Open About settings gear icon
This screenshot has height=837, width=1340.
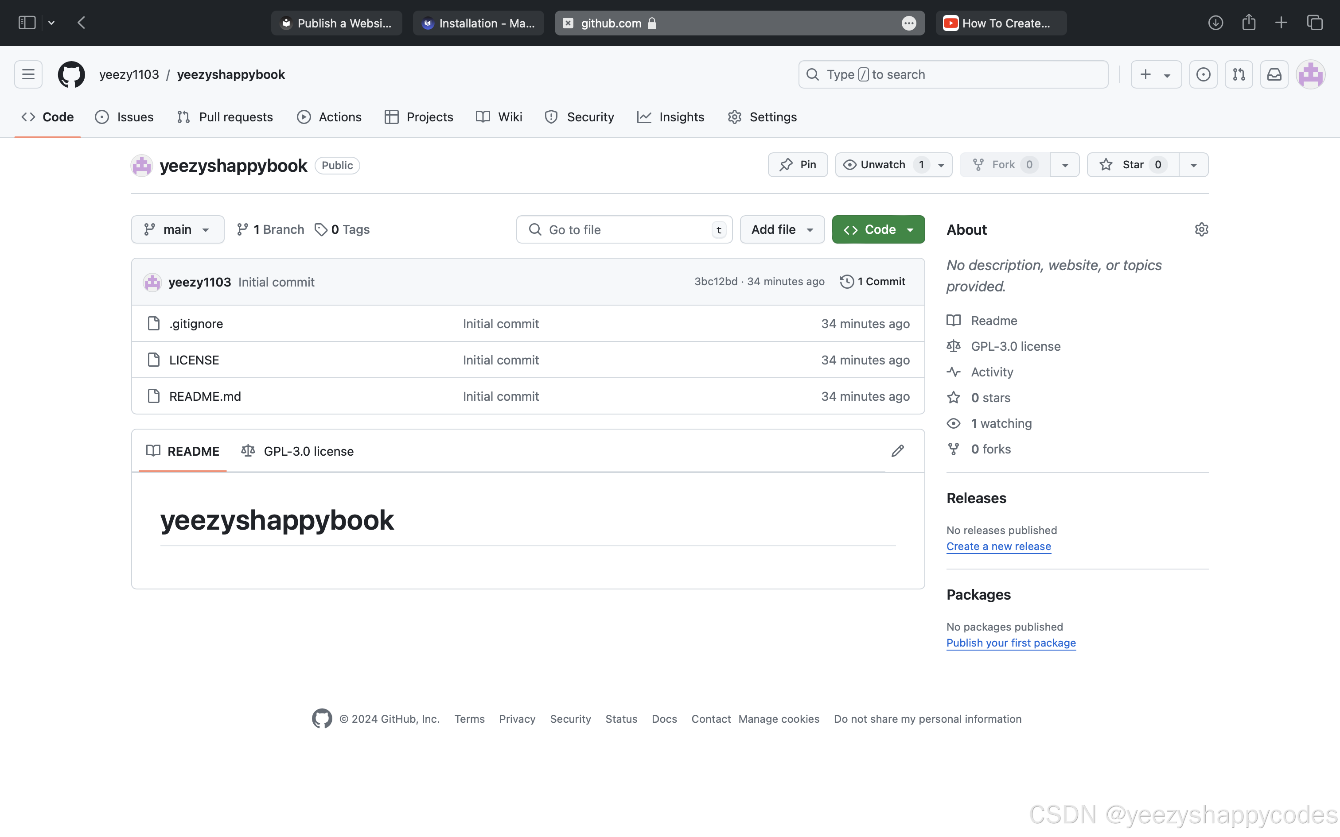(1201, 229)
